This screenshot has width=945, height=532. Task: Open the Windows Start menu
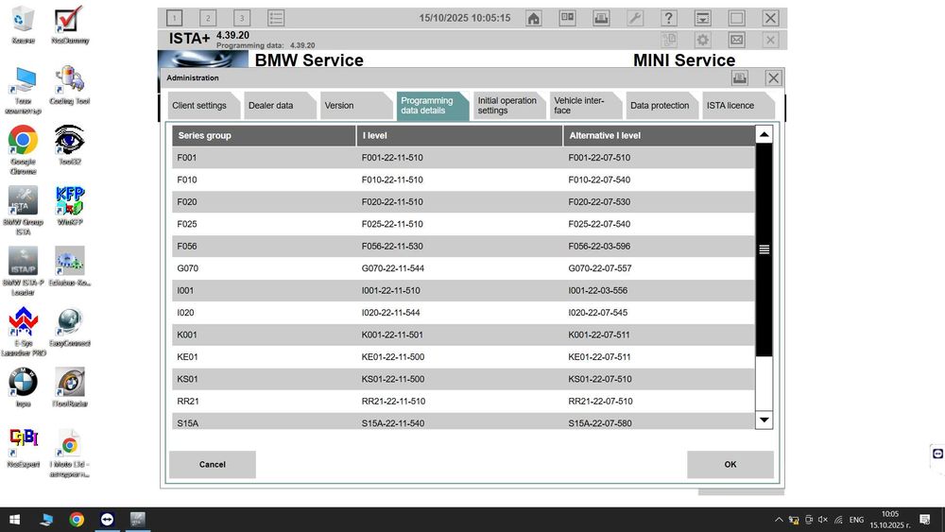pyautogui.click(x=15, y=520)
